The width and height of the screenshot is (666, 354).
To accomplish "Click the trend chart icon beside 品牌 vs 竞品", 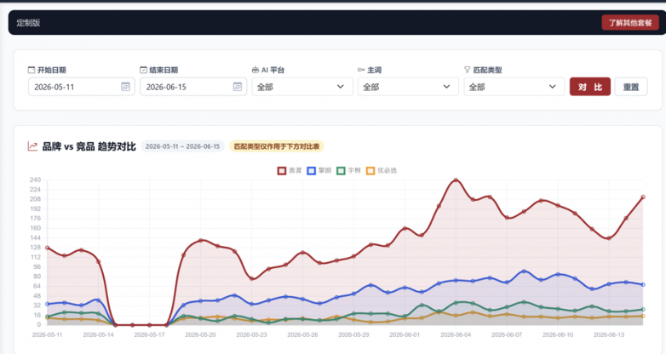I will [32, 146].
